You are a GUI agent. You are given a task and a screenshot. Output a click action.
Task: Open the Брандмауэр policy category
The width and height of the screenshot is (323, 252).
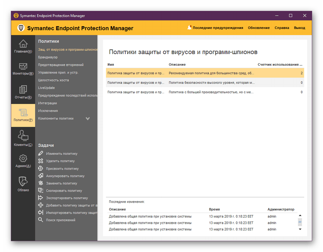48,57
